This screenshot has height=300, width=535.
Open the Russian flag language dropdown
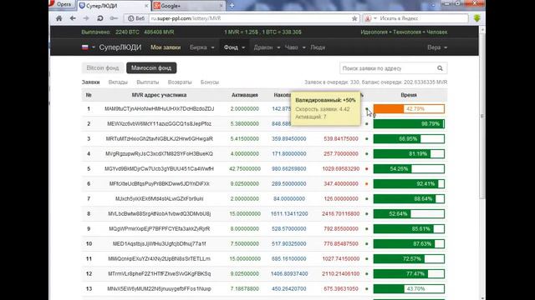coord(89,47)
